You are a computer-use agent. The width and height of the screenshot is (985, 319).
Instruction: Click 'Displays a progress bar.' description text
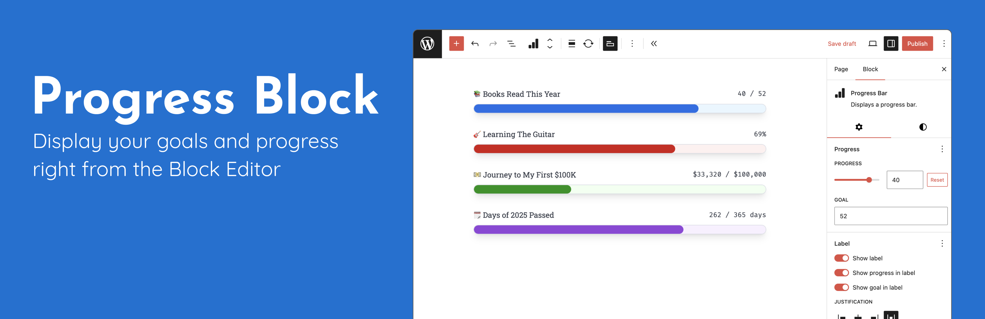point(883,105)
